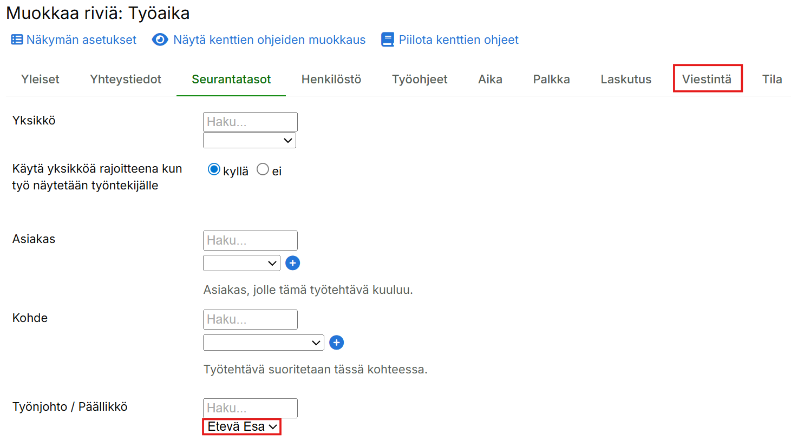This screenshot has height=447, width=791.
Task: Switch to the Laskutus tab
Action: [626, 79]
